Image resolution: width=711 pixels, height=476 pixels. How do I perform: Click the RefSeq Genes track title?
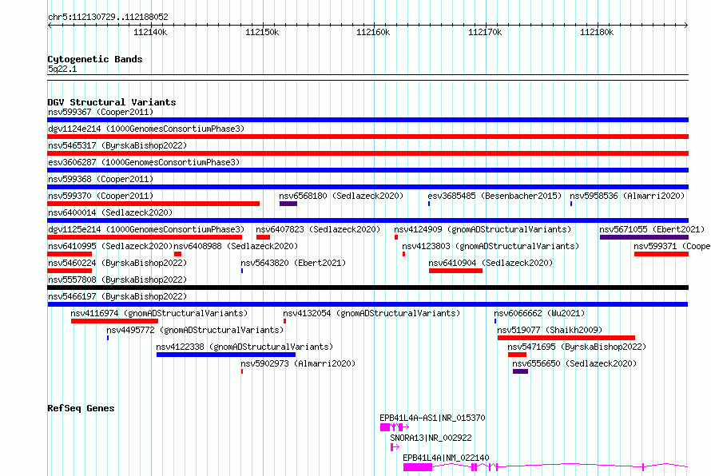coord(81,408)
